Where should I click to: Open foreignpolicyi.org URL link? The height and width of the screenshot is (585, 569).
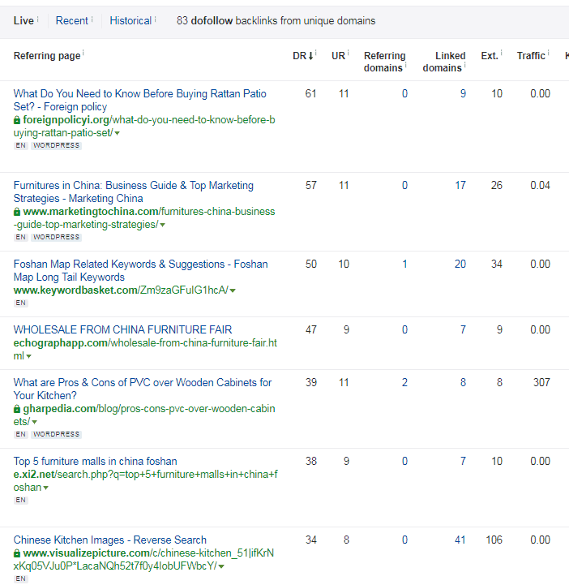tap(144, 127)
